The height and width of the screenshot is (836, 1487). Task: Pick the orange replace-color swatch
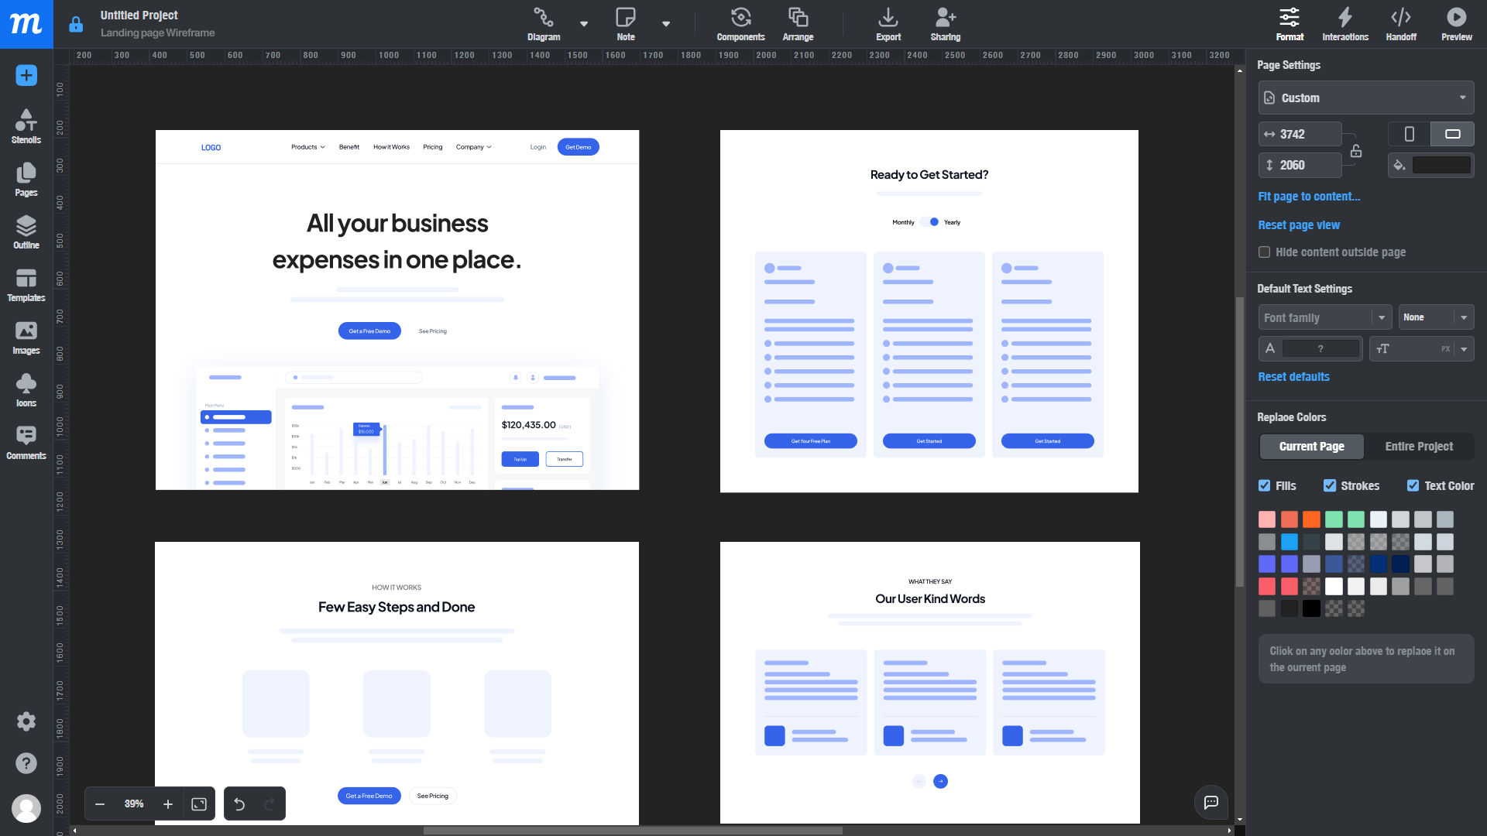pyautogui.click(x=1311, y=519)
